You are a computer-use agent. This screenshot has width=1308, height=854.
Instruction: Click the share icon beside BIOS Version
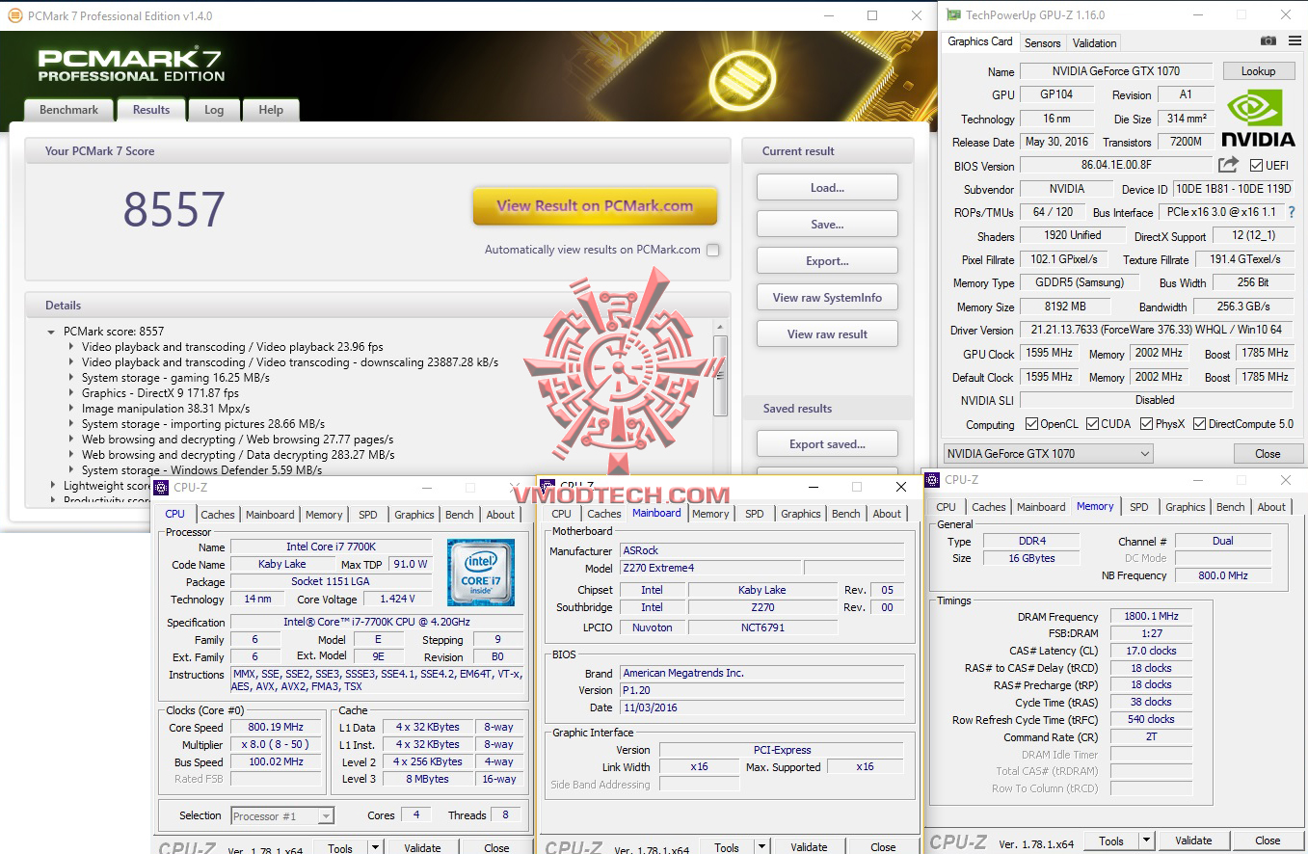(1226, 165)
